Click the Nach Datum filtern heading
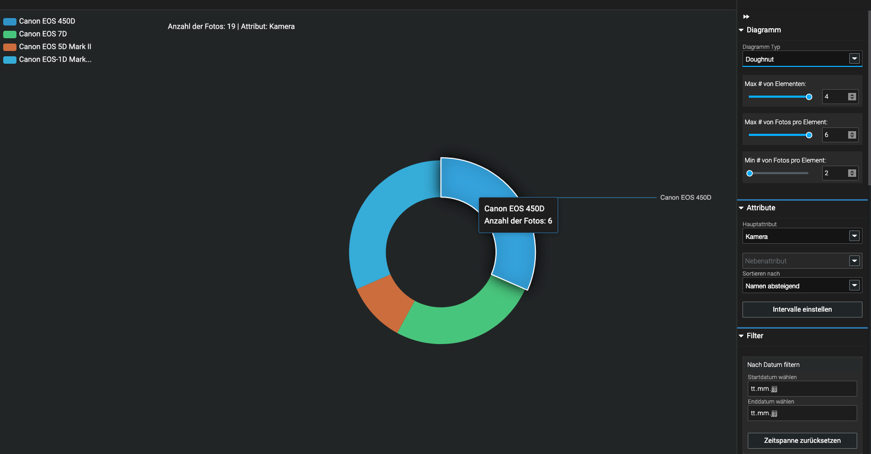 click(x=773, y=365)
